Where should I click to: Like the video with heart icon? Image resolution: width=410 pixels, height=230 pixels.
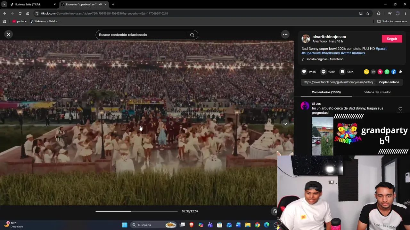coord(304,72)
